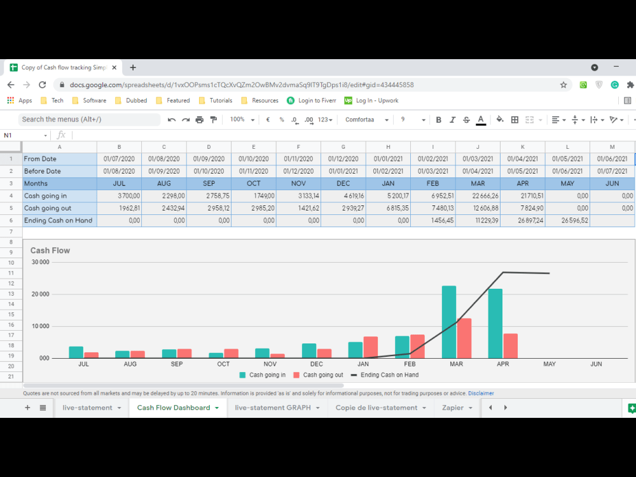
Task: Open the text color picker
Action: pyautogui.click(x=481, y=120)
